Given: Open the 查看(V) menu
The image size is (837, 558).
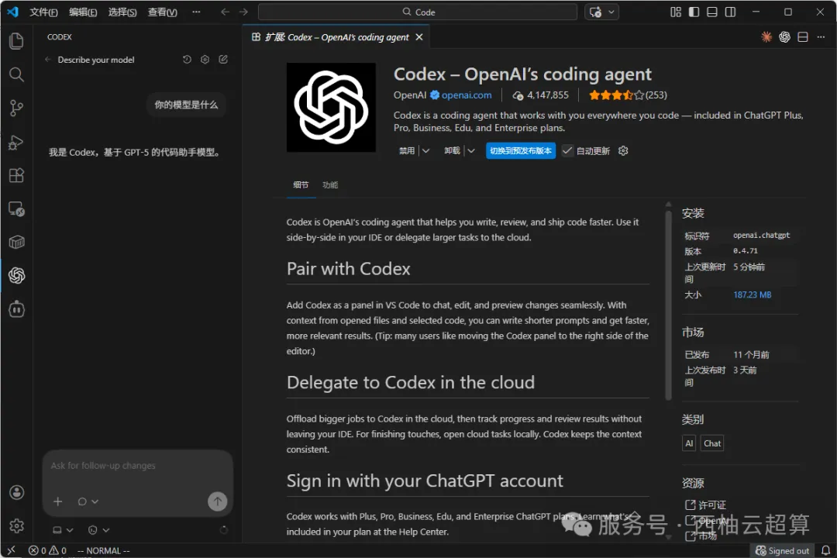Looking at the screenshot, I should click(x=162, y=12).
